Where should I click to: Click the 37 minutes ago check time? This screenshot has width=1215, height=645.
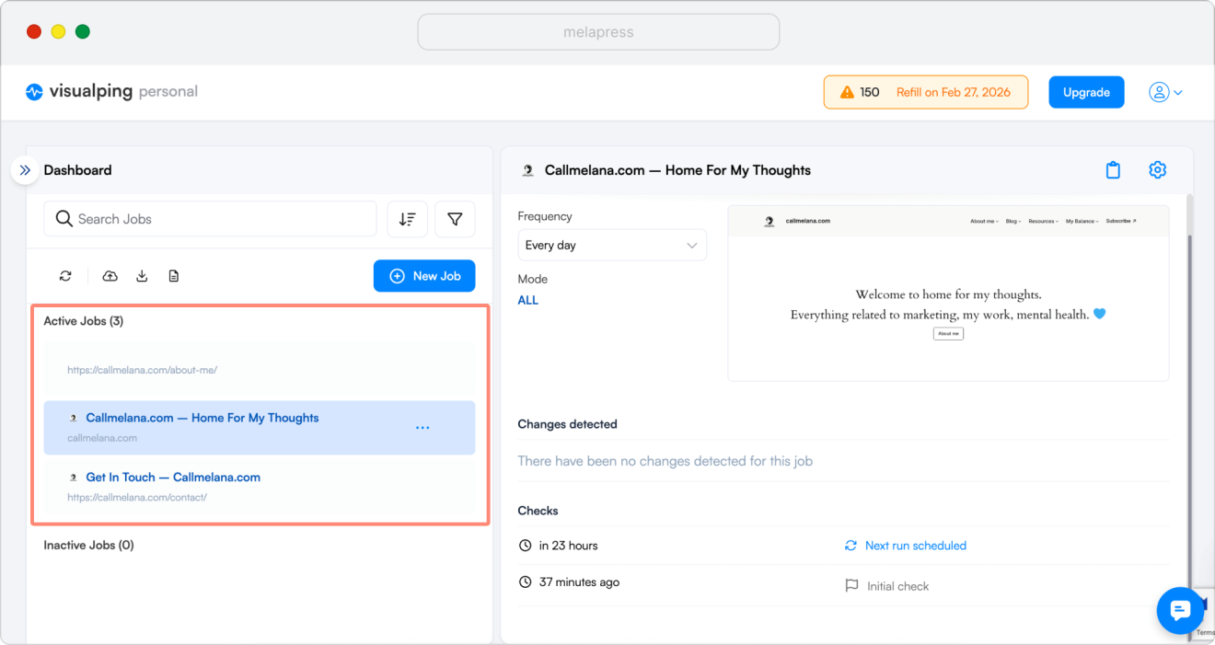point(579,582)
